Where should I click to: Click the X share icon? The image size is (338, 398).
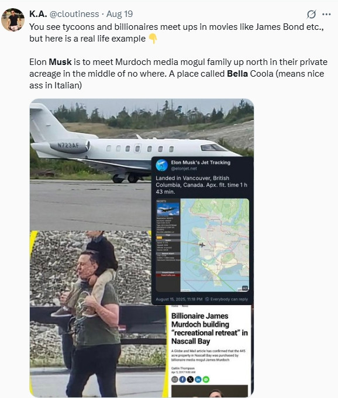coord(191,379)
